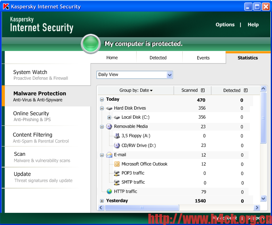Click the "My computer is protected." status text

pyautogui.click(x=143, y=44)
